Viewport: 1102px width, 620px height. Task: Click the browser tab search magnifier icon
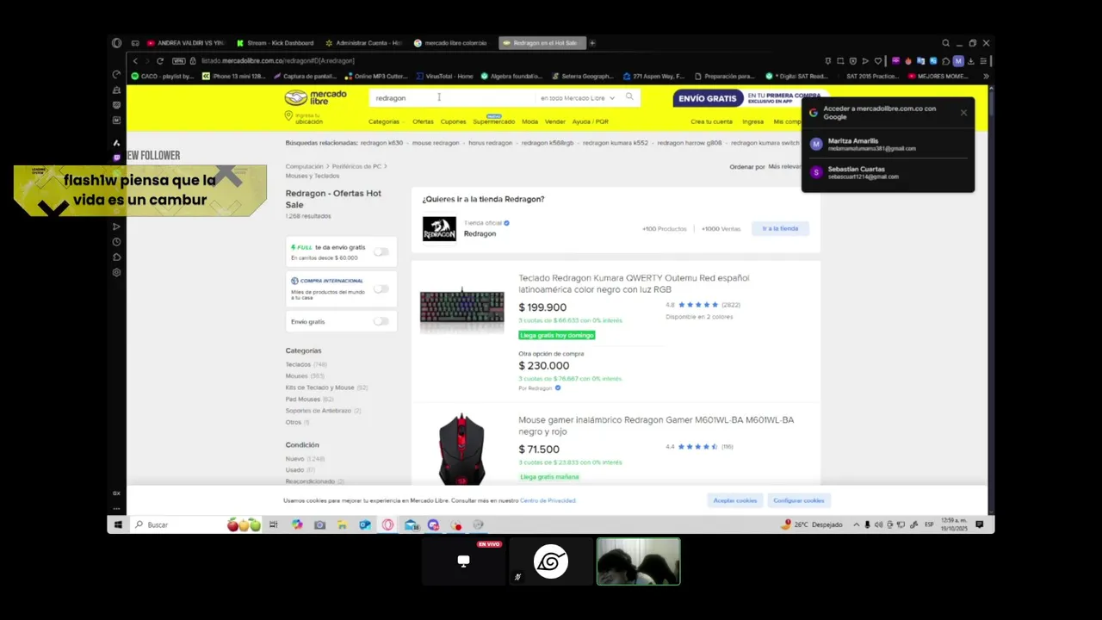945,43
